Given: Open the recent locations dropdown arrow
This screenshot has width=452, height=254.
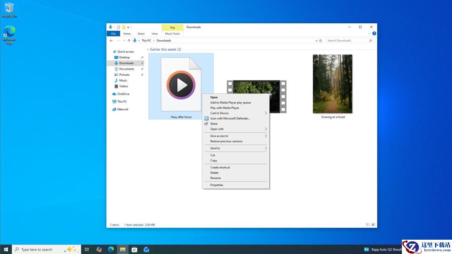Looking at the screenshot, I should 124,41.
